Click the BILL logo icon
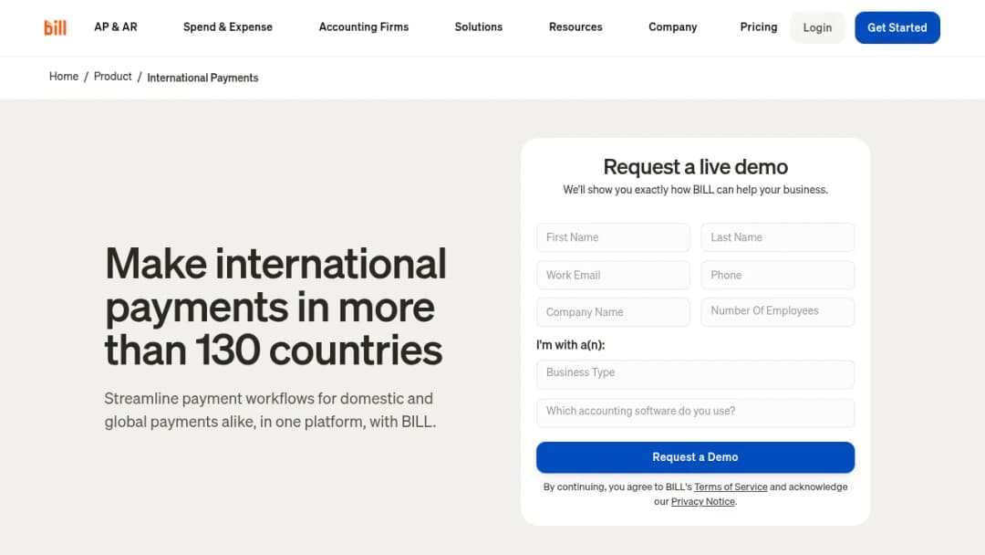The height and width of the screenshot is (555, 985). point(56,27)
